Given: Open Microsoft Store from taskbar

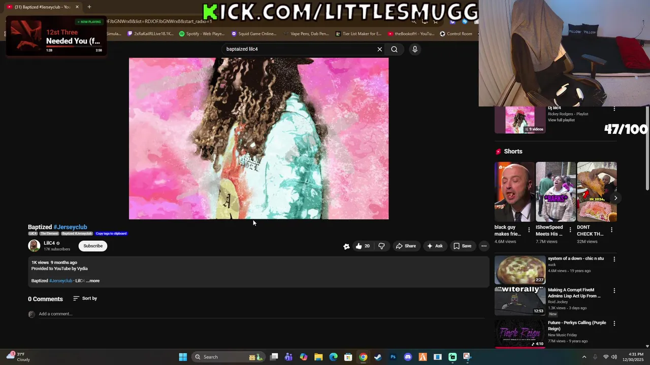Looking at the screenshot, I should pos(348,357).
